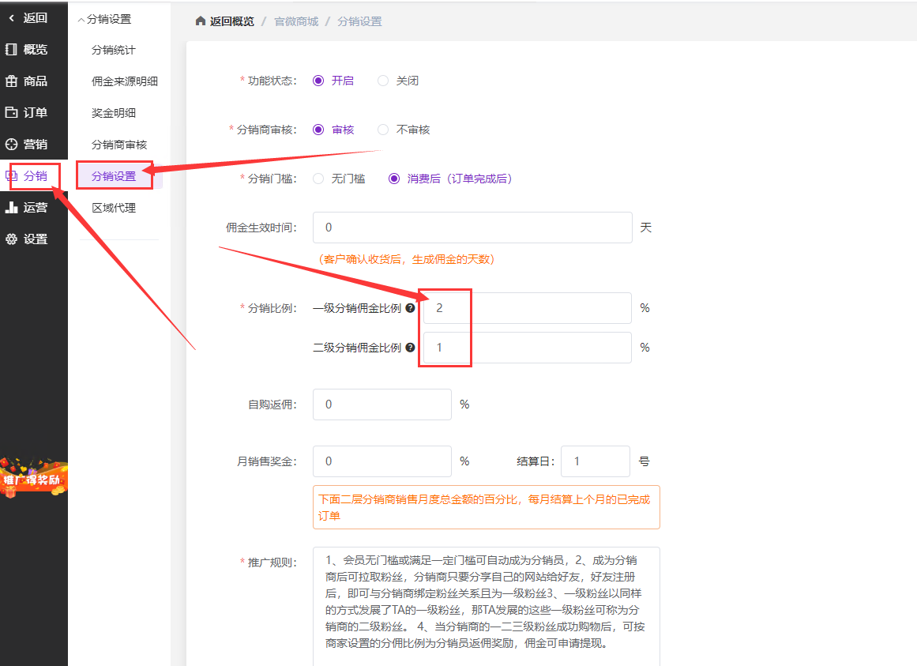
Task: Click help icon beside 一级分销佣金比例
Action: click(410, 308)
